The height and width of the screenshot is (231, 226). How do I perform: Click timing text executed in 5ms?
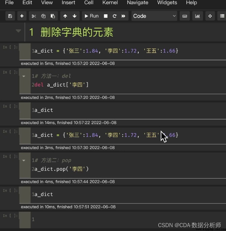click(x=37, y=64)
